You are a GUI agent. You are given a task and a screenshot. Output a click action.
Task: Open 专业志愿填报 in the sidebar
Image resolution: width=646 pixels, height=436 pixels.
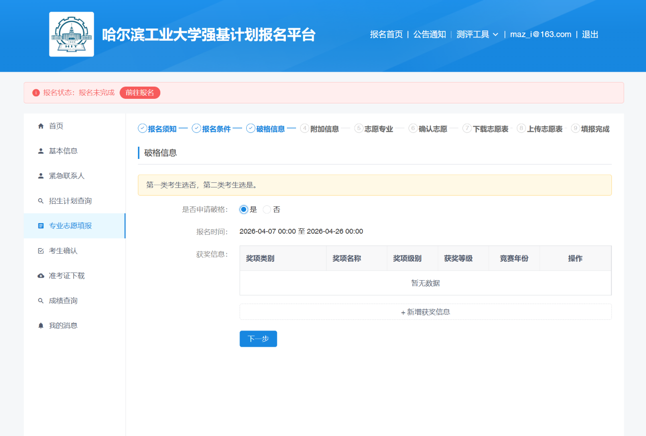[x=70, y=226]
